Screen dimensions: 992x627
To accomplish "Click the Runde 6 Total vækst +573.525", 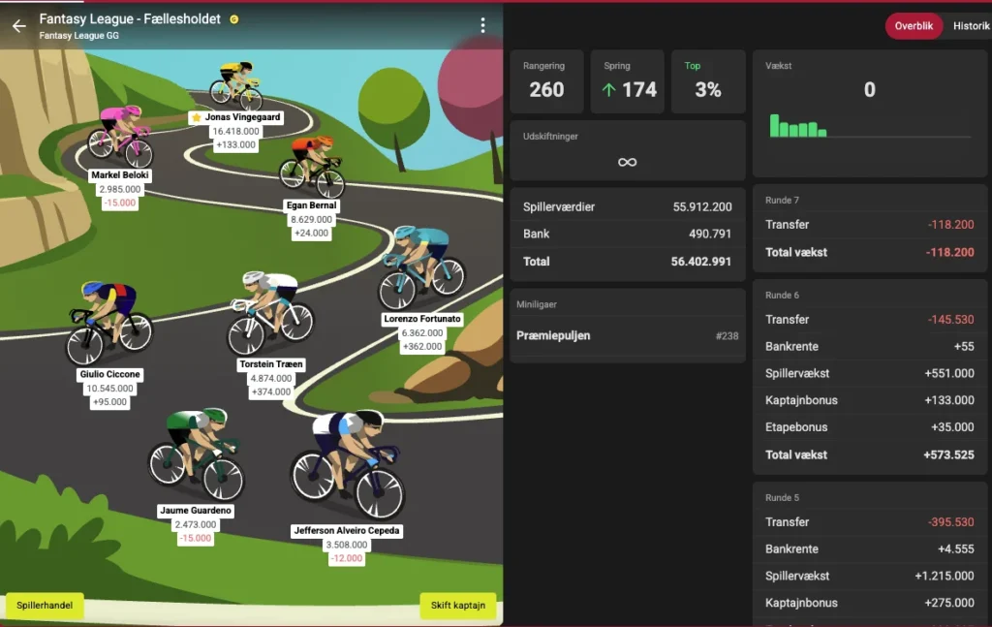I will 948,455.
